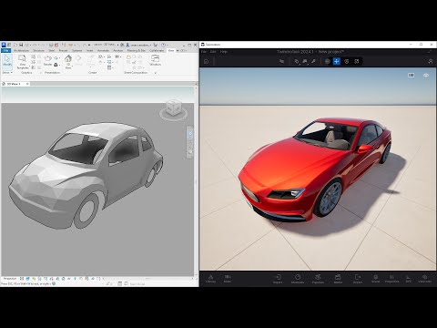The image size is (437, 328).
Task: Open the File tab in Revit
Action: (6, 50)
